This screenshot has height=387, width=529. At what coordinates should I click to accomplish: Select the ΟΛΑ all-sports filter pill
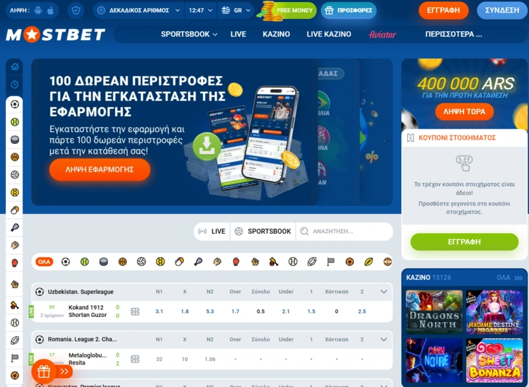(44, 262)
